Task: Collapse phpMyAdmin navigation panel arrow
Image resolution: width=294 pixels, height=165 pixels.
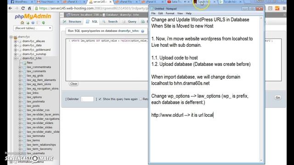Action: tap(62, 15)
